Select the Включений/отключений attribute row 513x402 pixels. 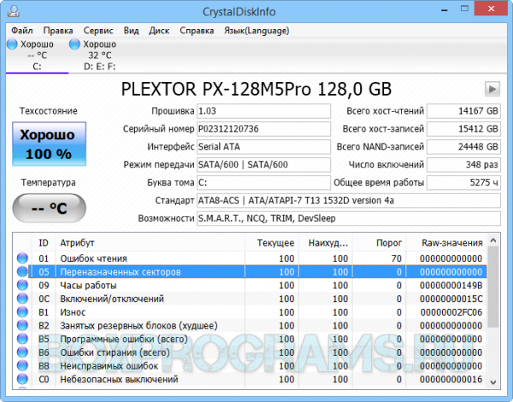coord(250,299)
